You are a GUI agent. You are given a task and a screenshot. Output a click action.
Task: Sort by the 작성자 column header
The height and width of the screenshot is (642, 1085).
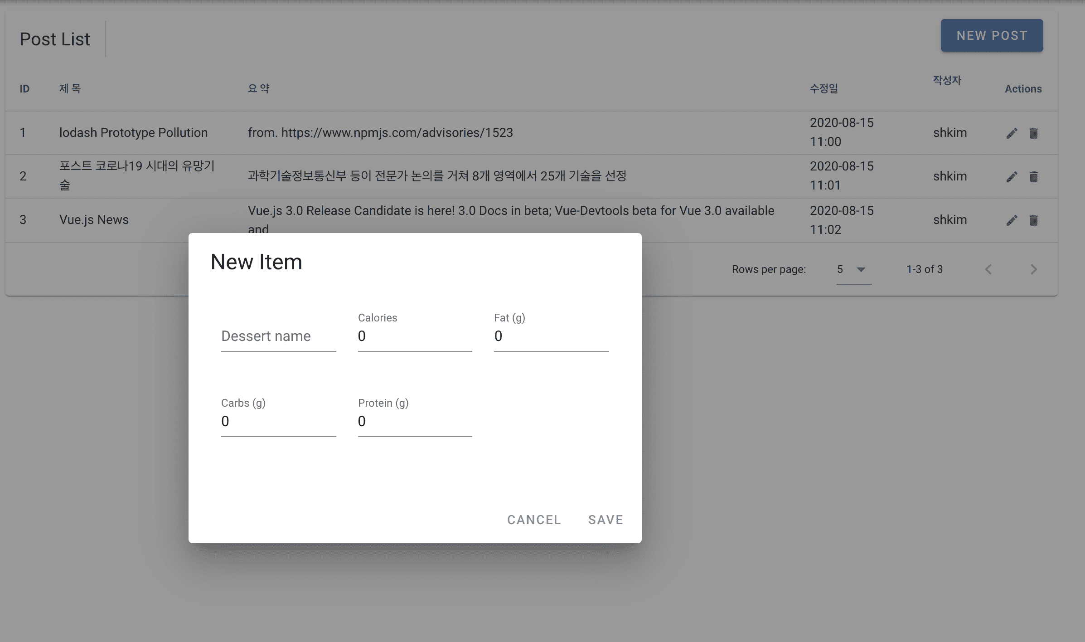point(947,81)
